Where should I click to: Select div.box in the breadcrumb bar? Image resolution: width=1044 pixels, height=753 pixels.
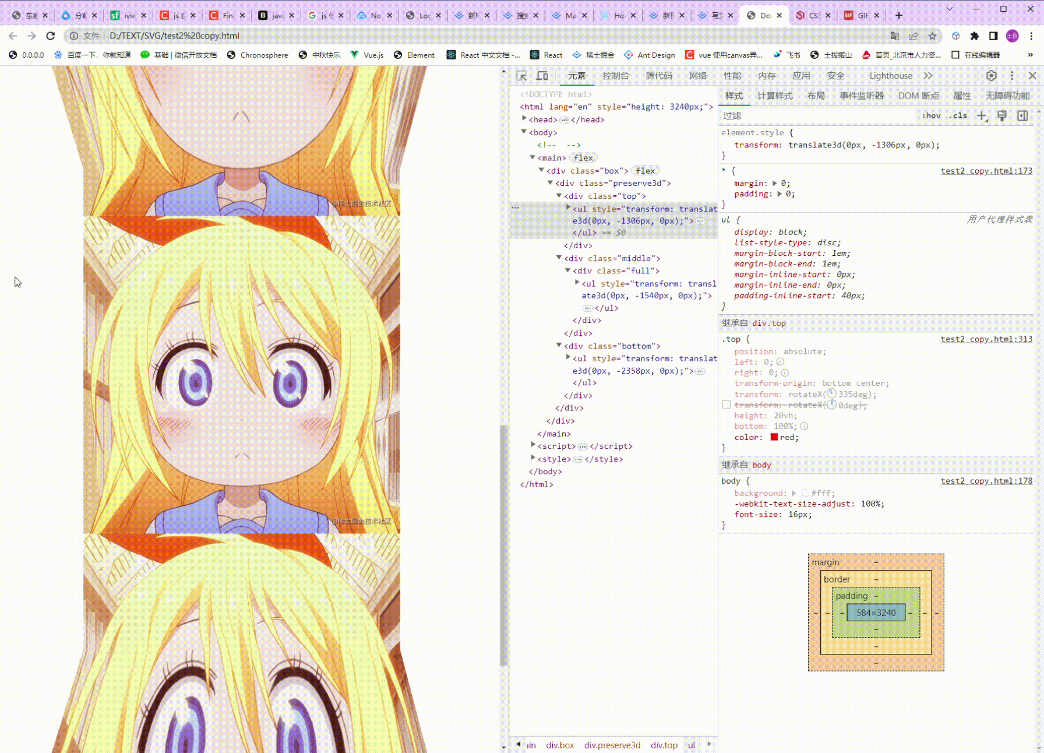[560, 745]
